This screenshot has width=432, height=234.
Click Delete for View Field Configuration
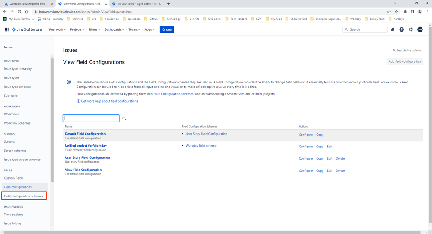(x=340, y=170)
